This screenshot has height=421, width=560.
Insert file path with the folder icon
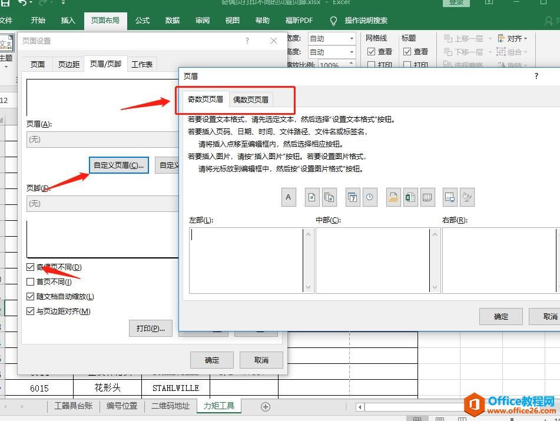tap(393, 197)
